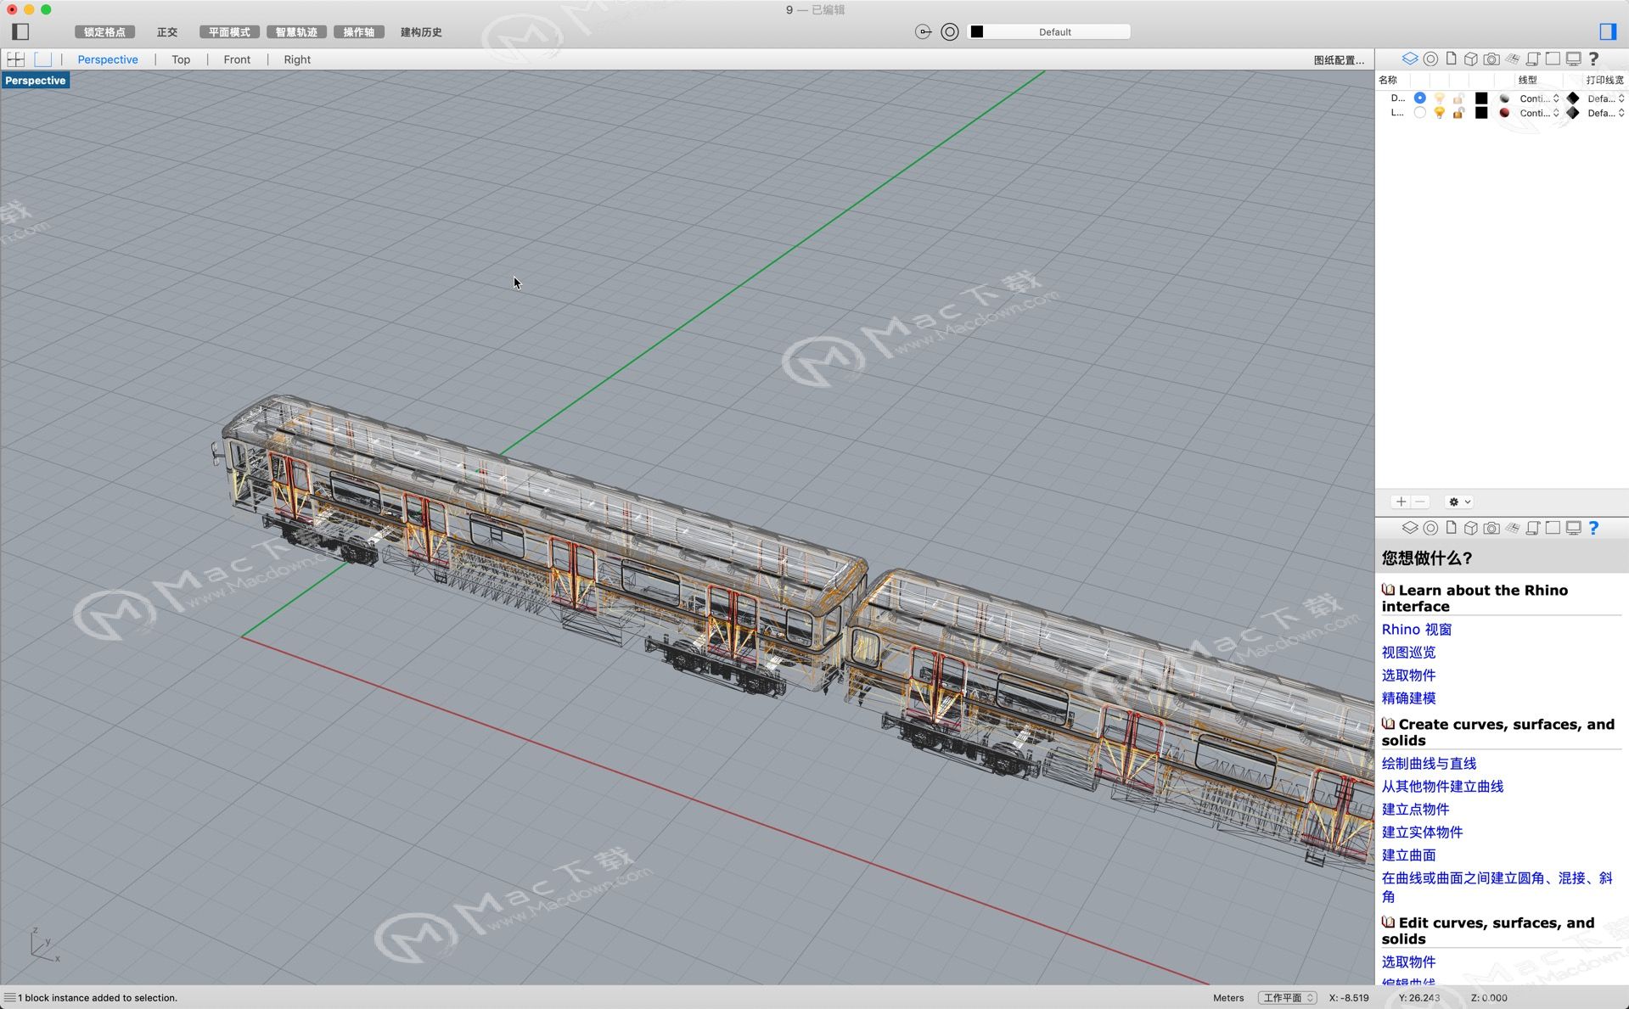
Task: Open the Rhino 视窗 help link
Action: 1416,630
